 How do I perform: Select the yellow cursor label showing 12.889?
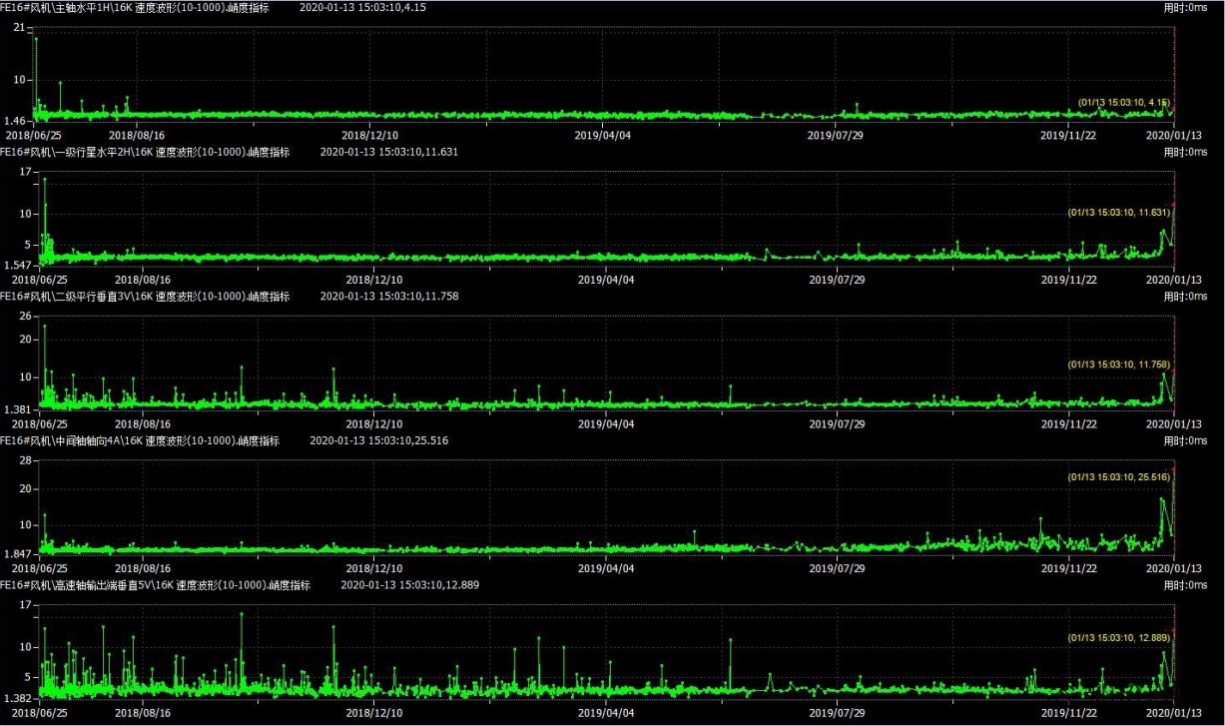pos(1118,637)
